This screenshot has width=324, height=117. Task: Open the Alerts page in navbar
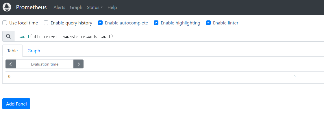(59, 7)
